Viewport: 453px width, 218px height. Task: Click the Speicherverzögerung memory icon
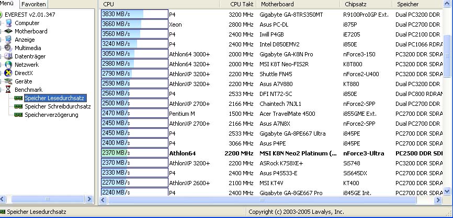[x=18, y=115]
